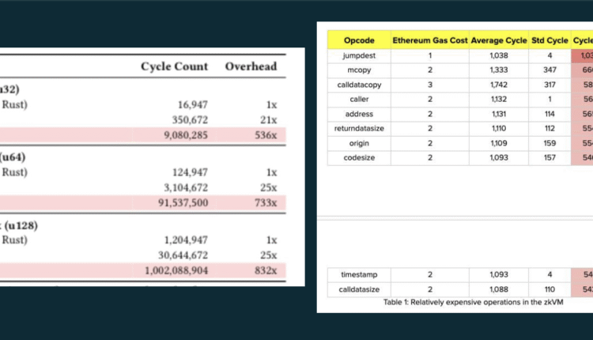Click the timestamp opcode cell

pos(359,274)
